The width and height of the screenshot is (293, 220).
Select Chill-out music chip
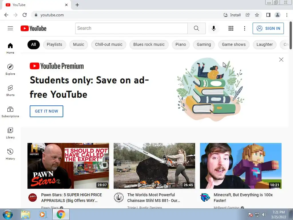(108, 44)
